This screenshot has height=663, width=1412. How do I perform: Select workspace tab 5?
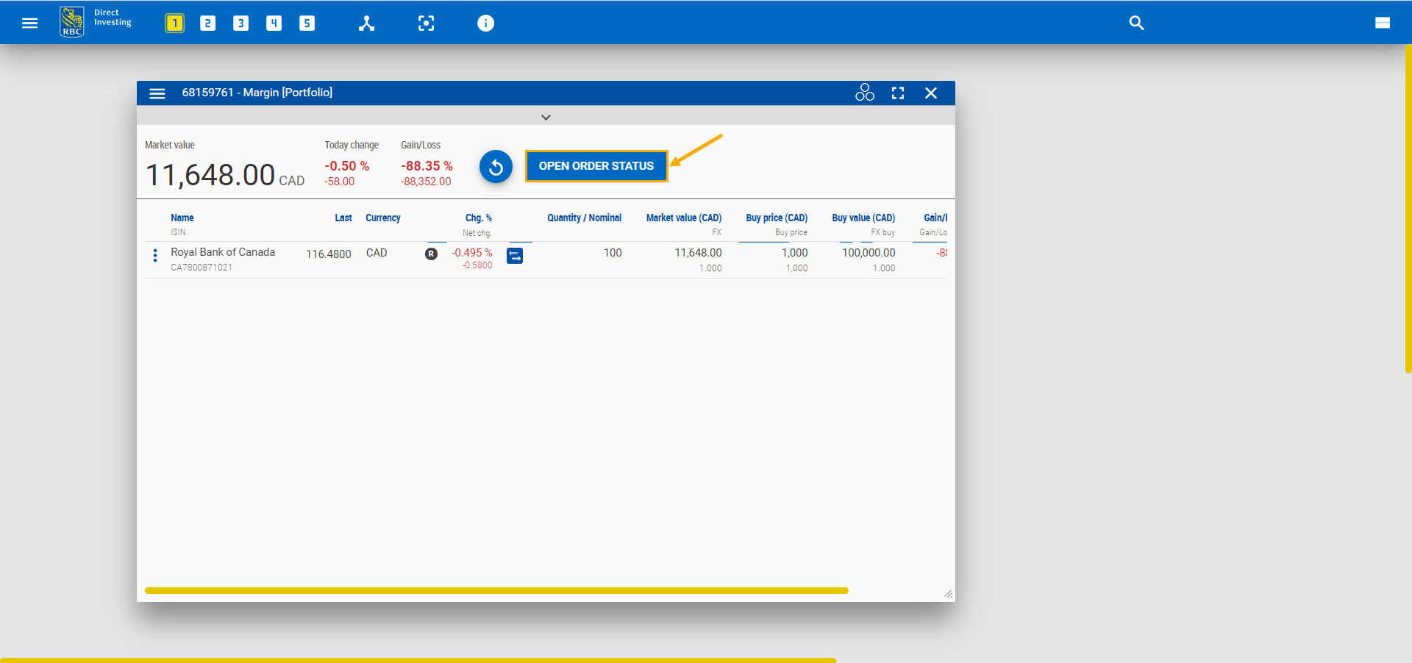307,23
